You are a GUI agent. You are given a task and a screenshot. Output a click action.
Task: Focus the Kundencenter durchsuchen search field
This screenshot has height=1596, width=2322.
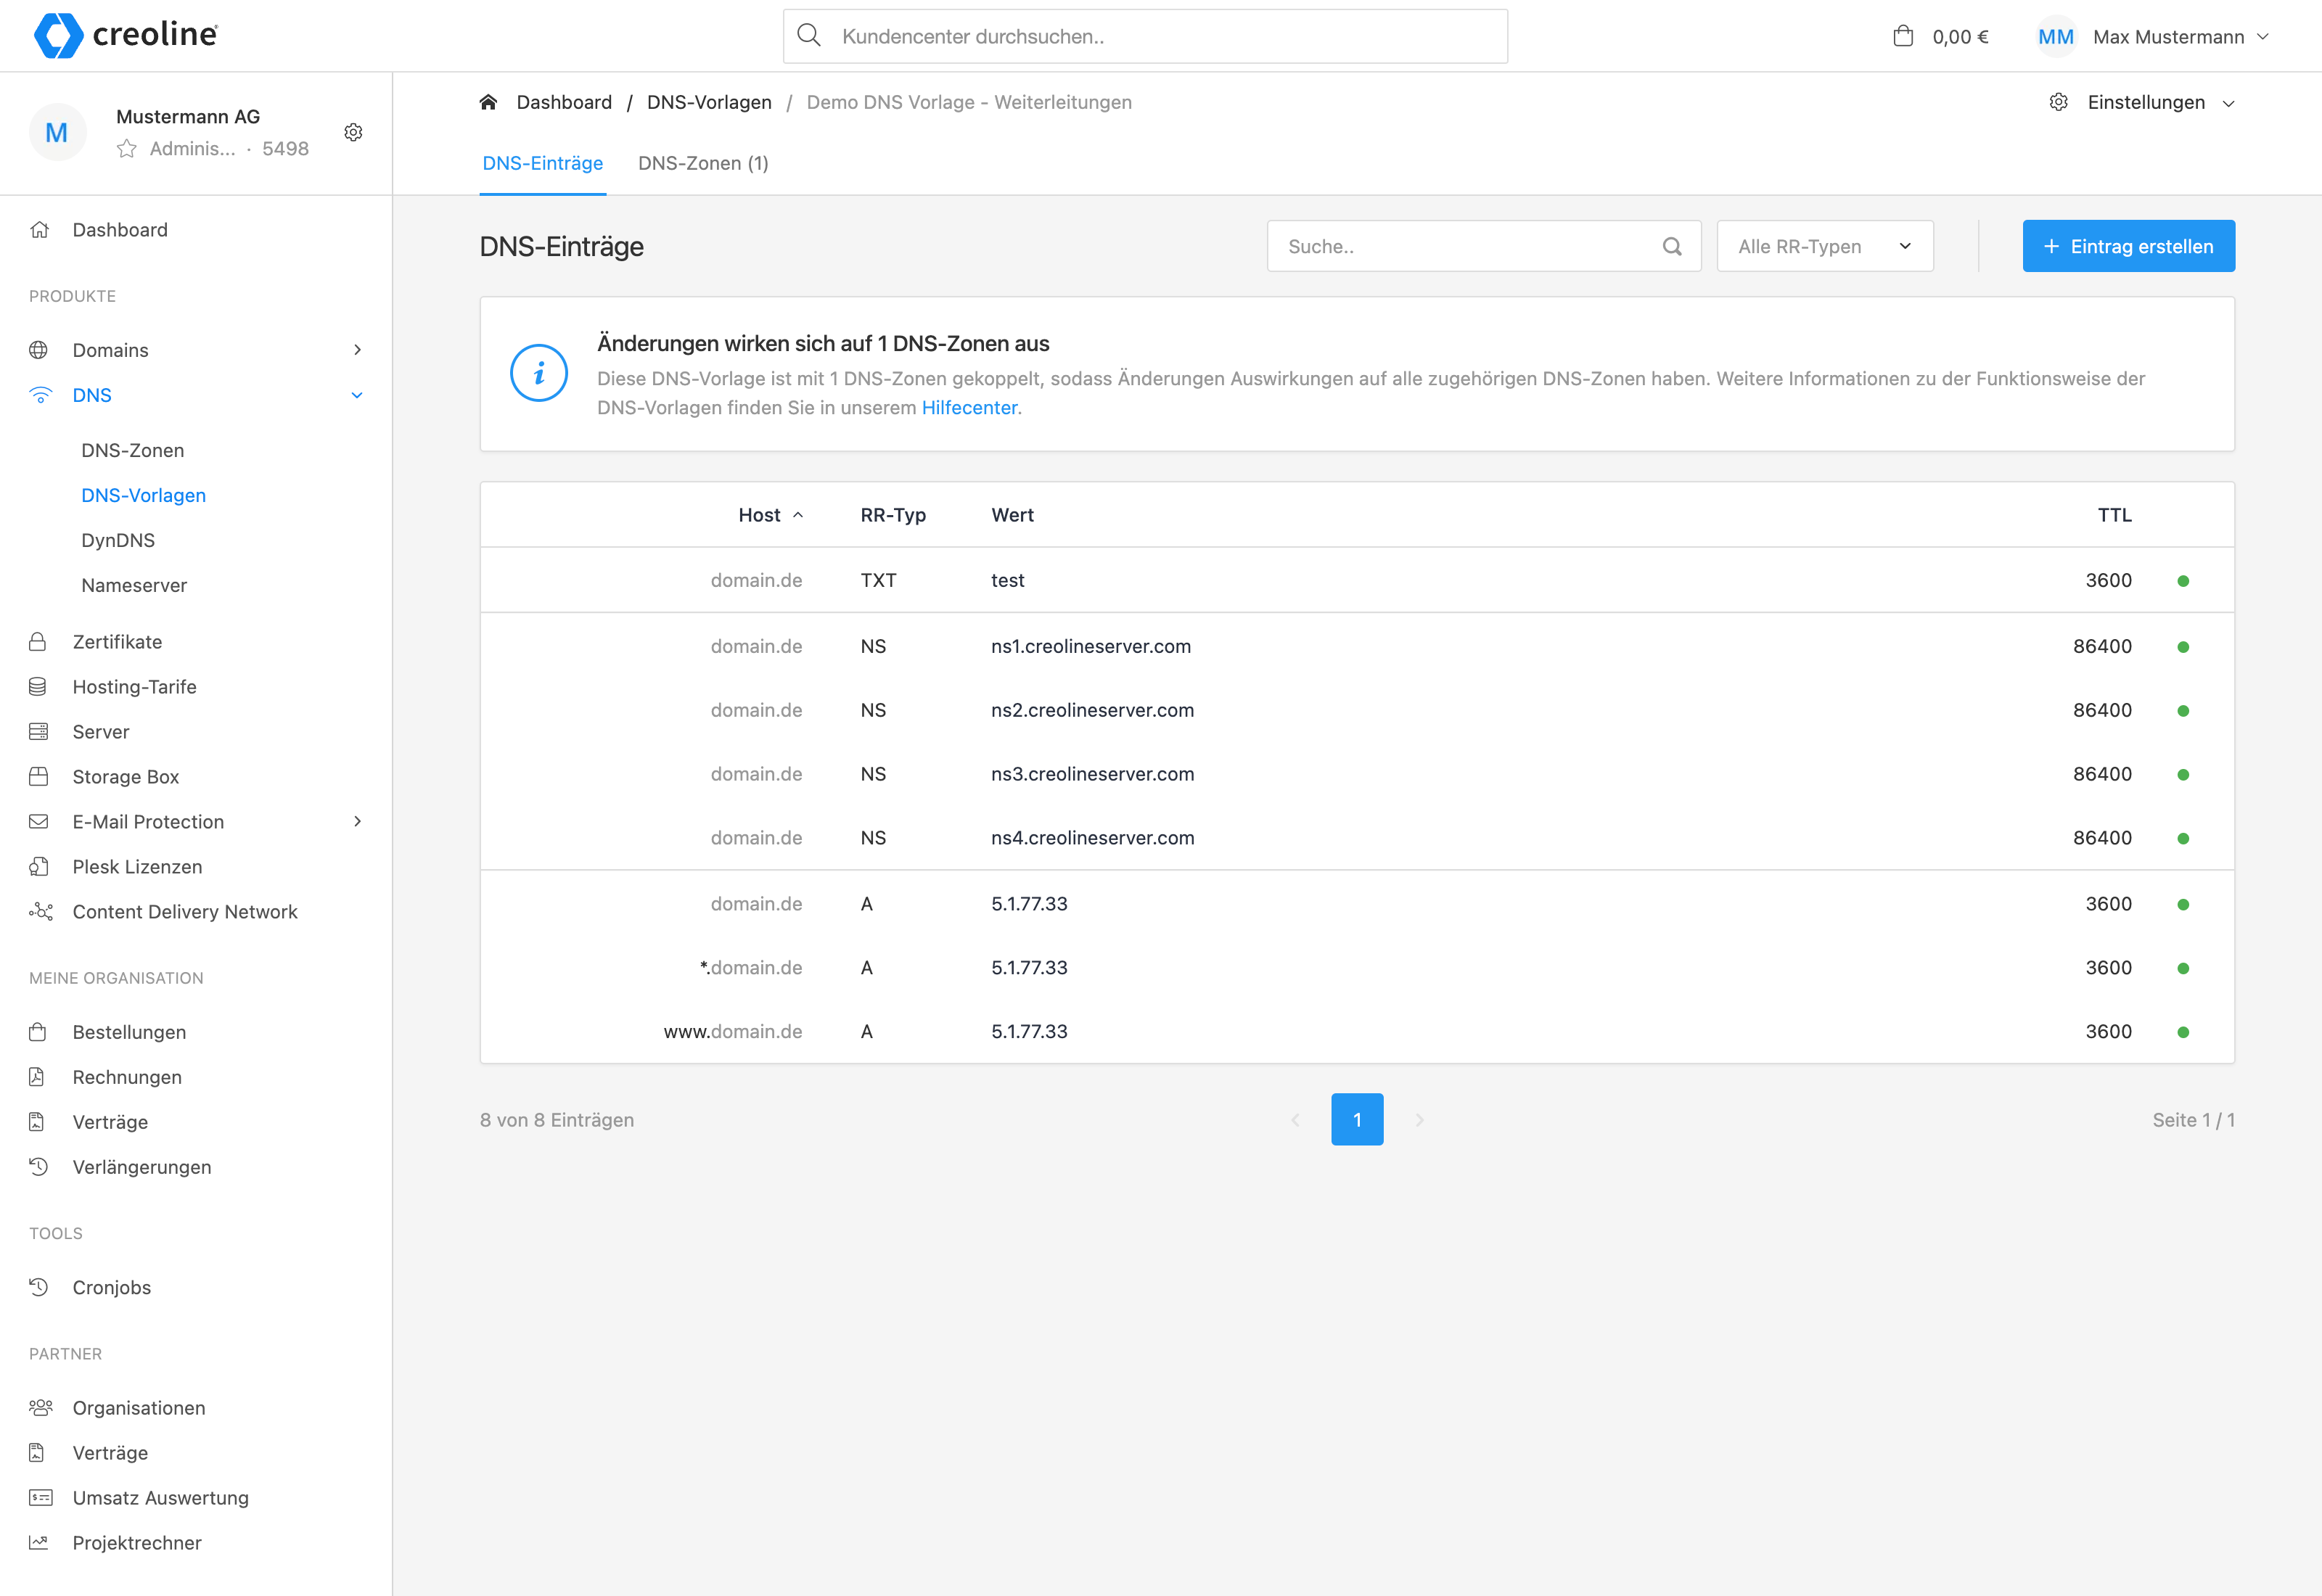tap(1145, 37)
